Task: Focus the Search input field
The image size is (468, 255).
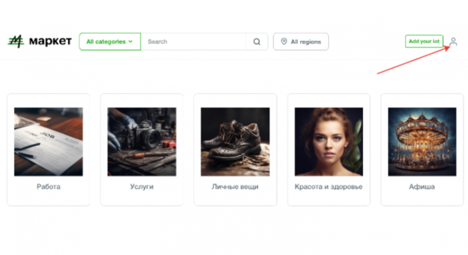Action: click(x=194, y=42)
